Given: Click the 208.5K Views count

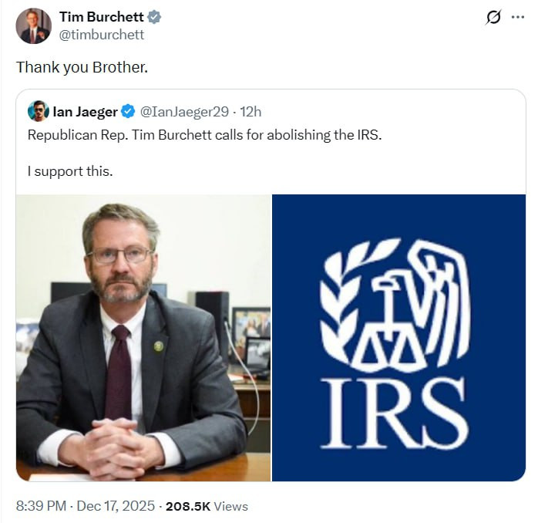Looking at the screenshot, I should point(207,506).
